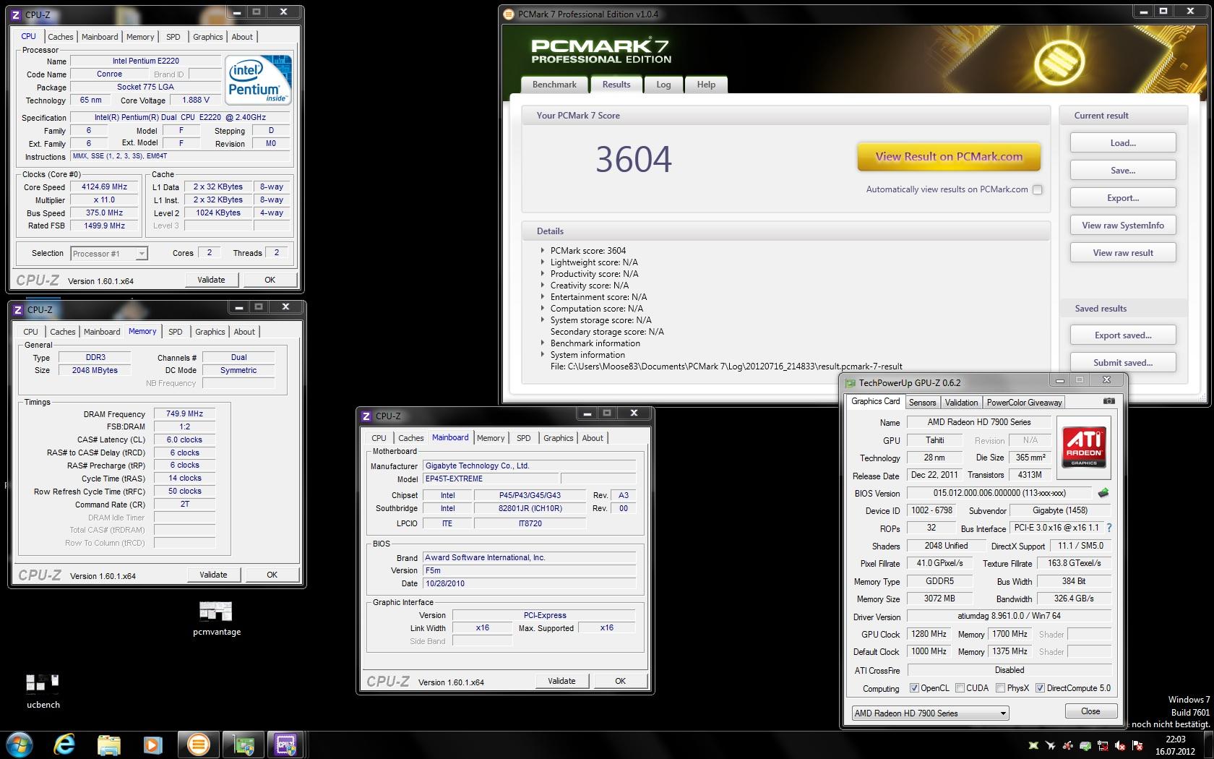Image resolution: width=1214 pixels, height=759 pixels.
Task: Toggle the OpenCL checkbox in GPU-Z
Action: click(914, 688)
